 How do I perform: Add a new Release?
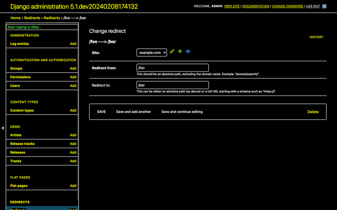[73, 152]
